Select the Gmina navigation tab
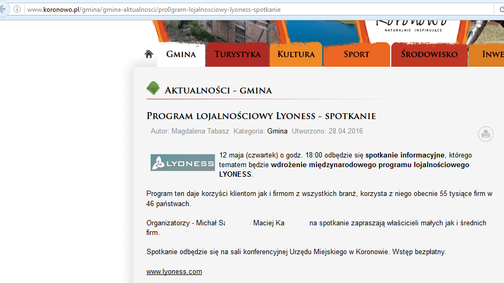The height and width of the screenshot is (283, 504). [x=181, y=54]
